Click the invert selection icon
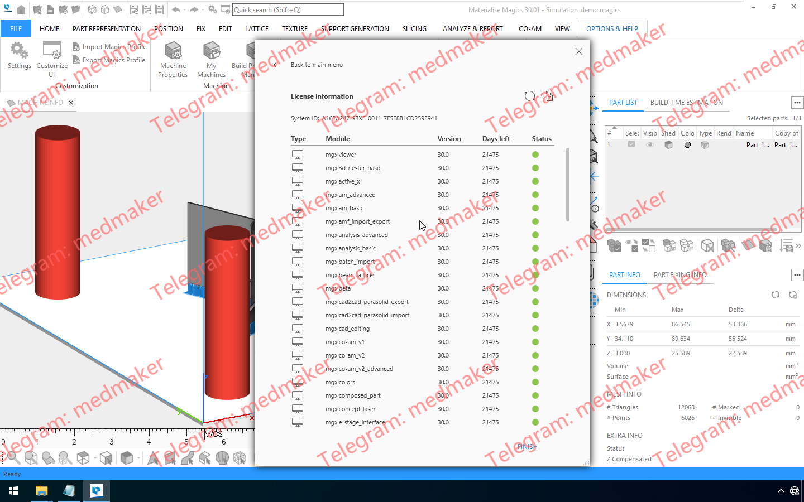The width and height of the screenshot is (804, 502). coord(649,245)
